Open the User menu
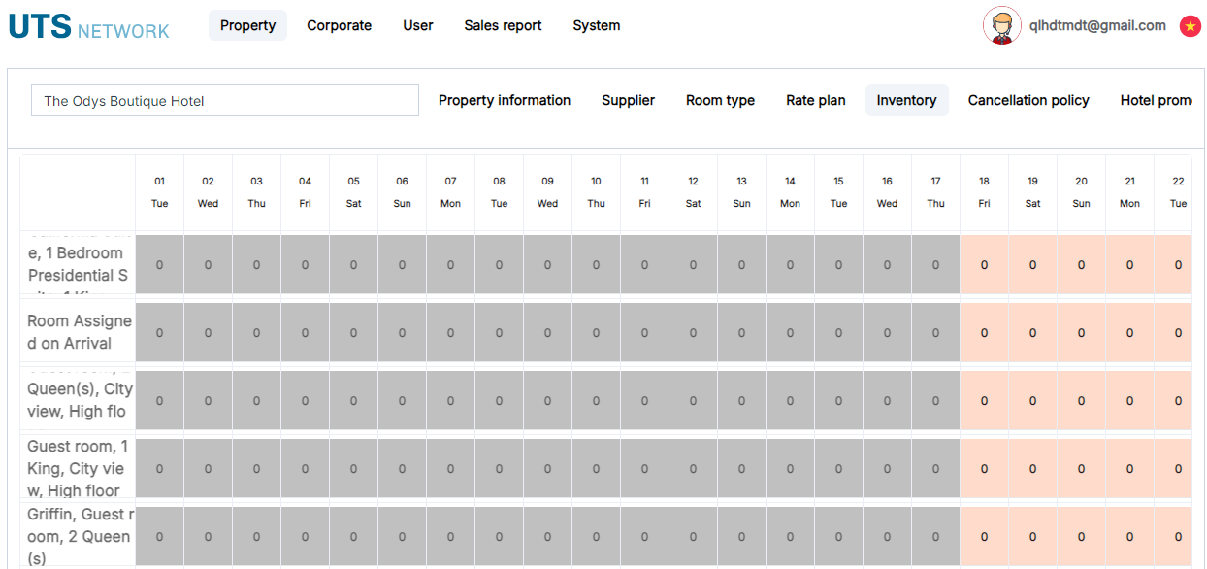This screenshot has height=569, width=1207. point(418,25)
